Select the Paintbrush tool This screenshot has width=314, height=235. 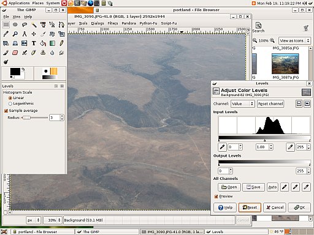(6, 53)
